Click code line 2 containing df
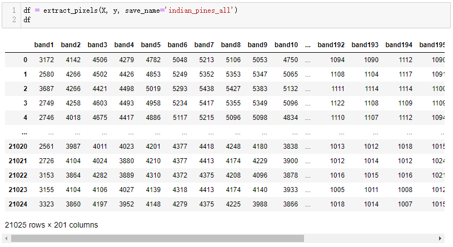The image size is (453, 247). [27, 19]
